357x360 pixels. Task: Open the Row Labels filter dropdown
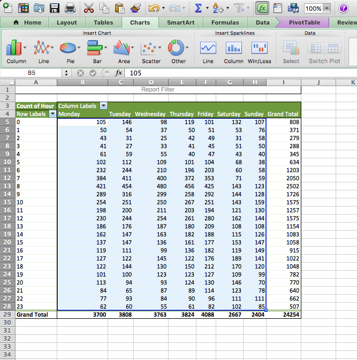pos(53,114)
